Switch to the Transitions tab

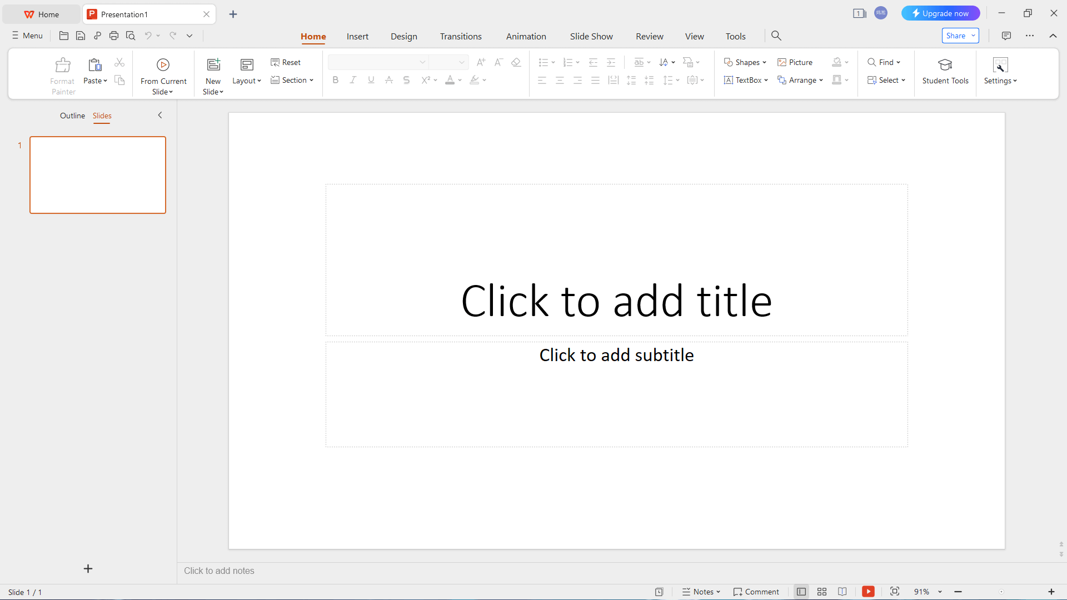click(x=461, y=36)
